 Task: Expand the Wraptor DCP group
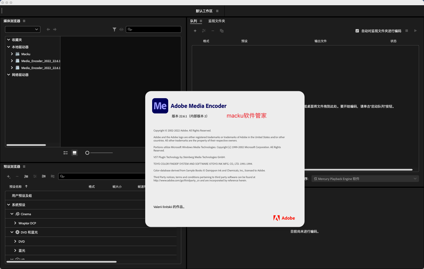pyautogui.click(x=15, y=223)
